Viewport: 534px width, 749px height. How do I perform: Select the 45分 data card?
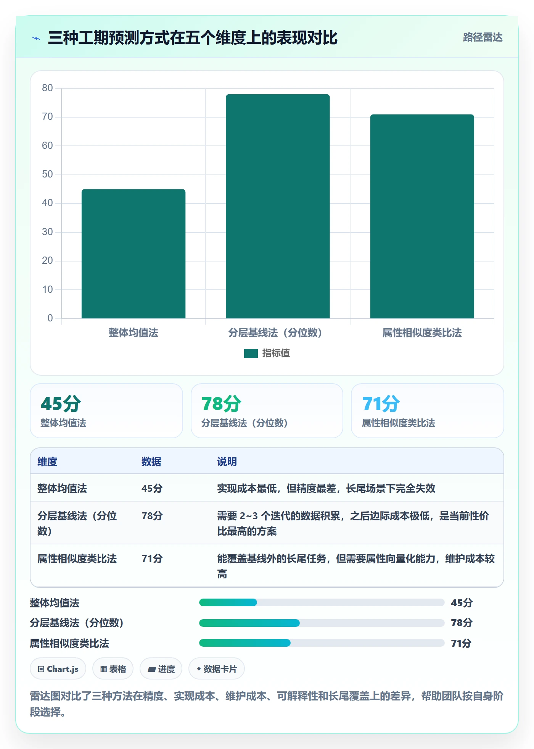pos(106,411)
